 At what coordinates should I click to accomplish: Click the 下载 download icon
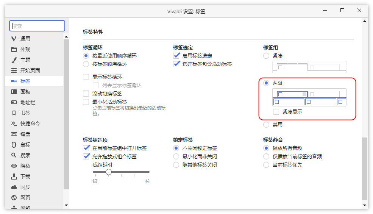14,177
